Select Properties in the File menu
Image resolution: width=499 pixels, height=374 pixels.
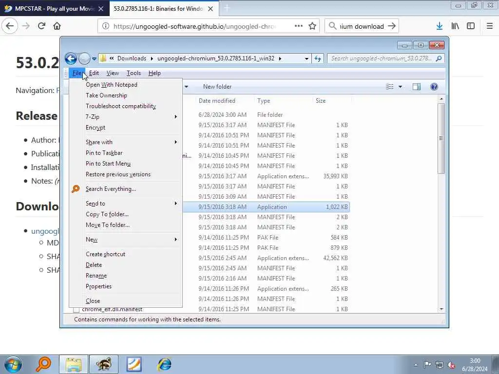[98, 286]
